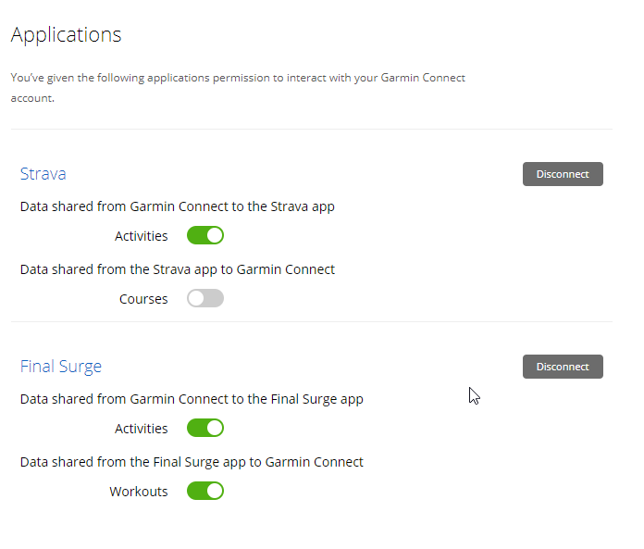Click the Courses label under Strava
The width and height of the screenshot is (644, 549).
pyautogui.click(x=143, y=299)
